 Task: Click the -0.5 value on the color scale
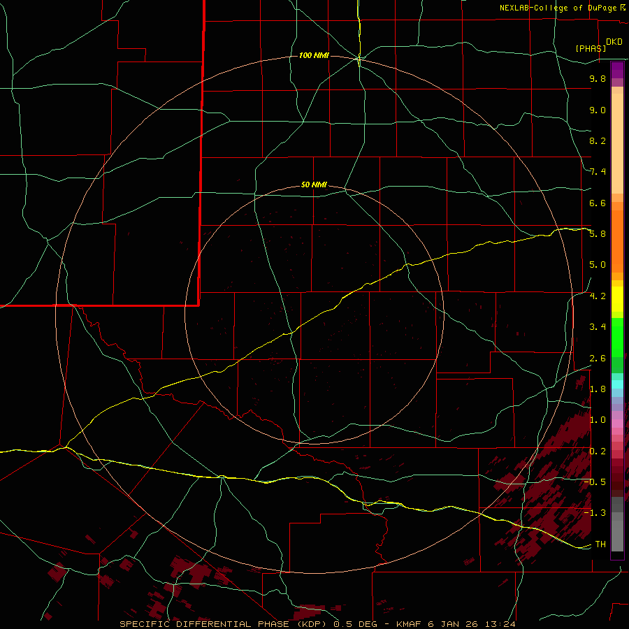pyautogui.click(x=595, y=482)
